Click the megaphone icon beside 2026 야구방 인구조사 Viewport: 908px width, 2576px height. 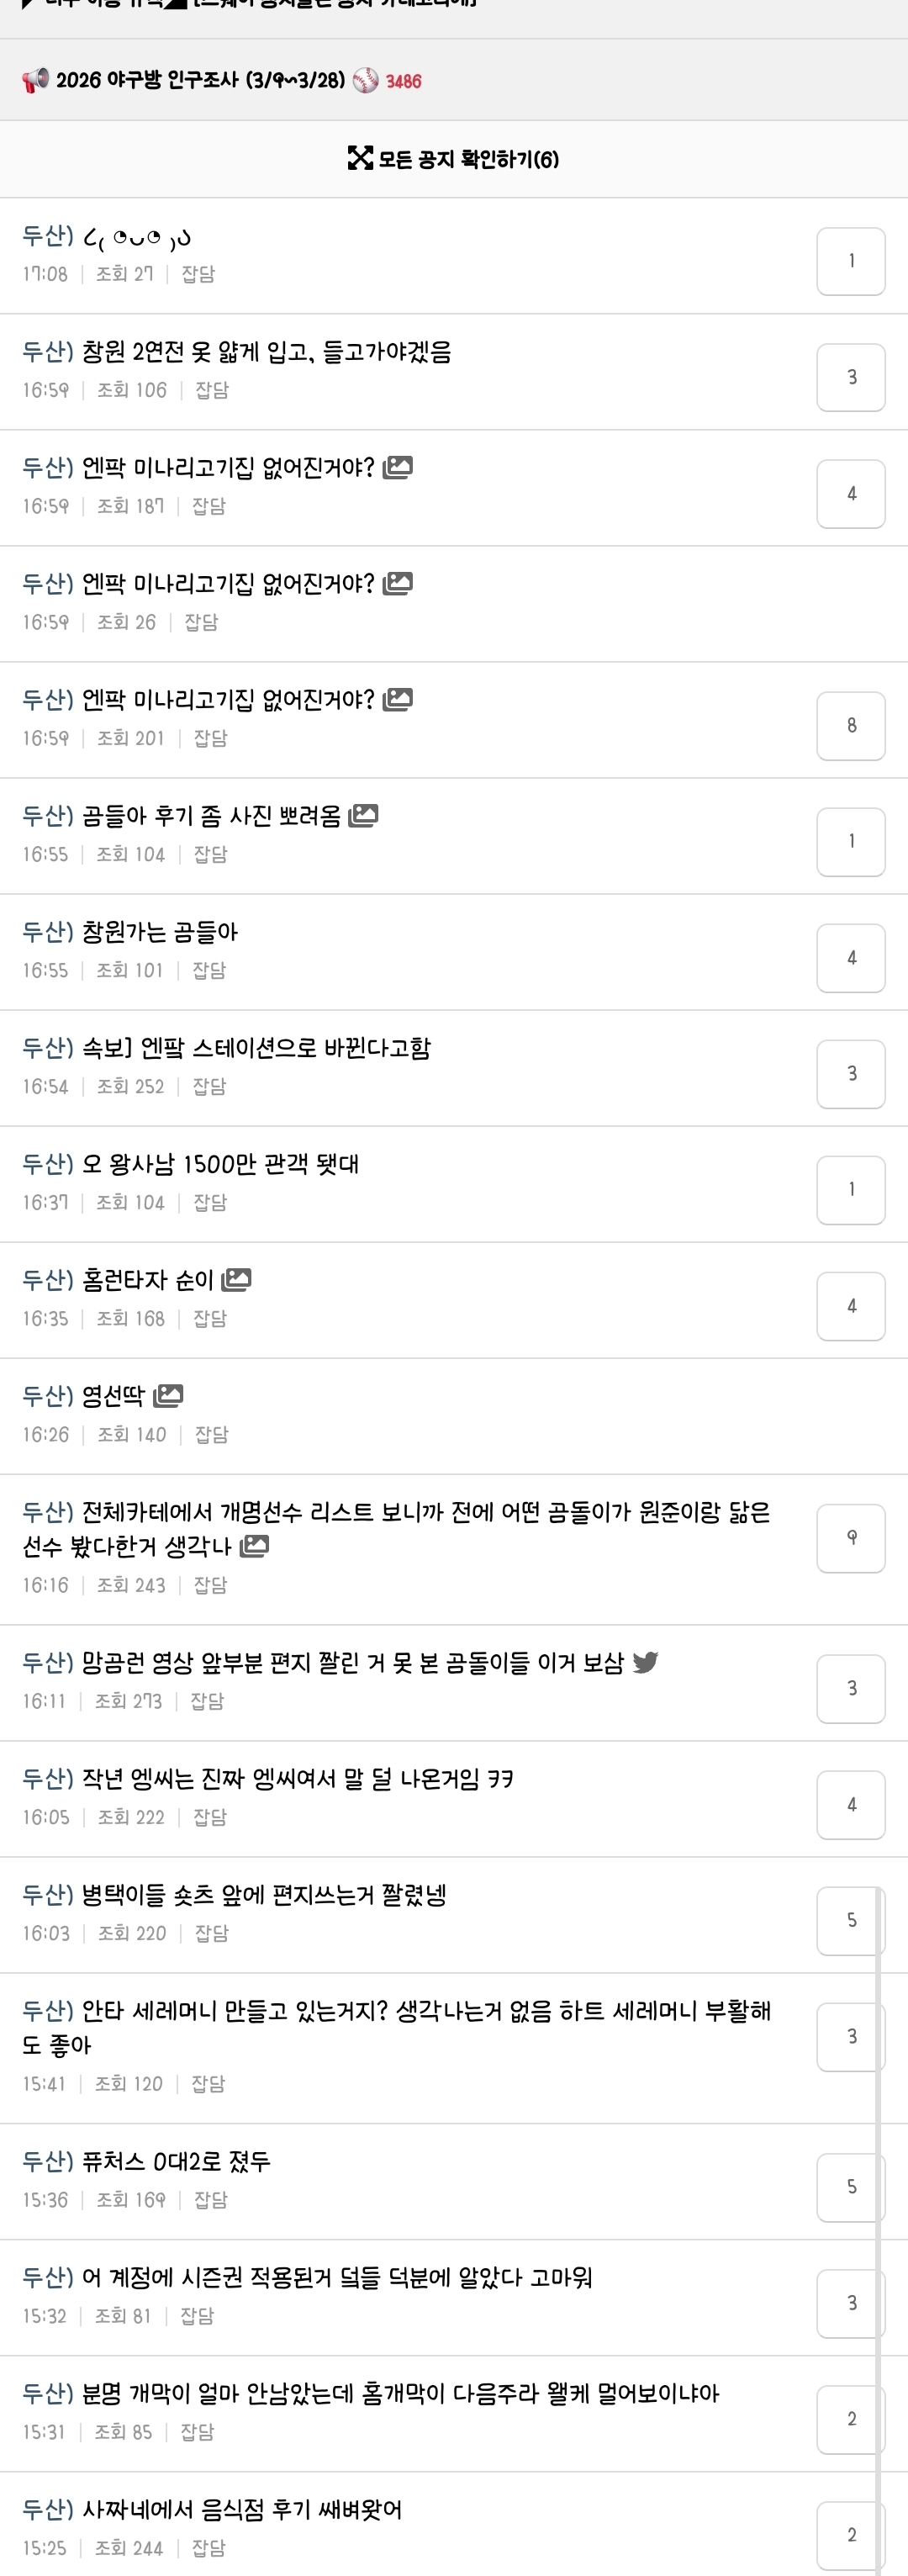click(x=35, y=80)
